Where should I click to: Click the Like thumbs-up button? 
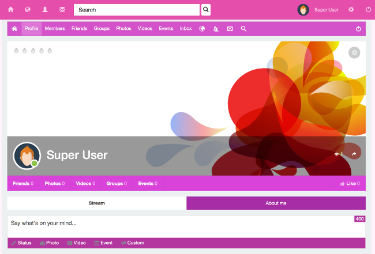(x=350, y=183)
